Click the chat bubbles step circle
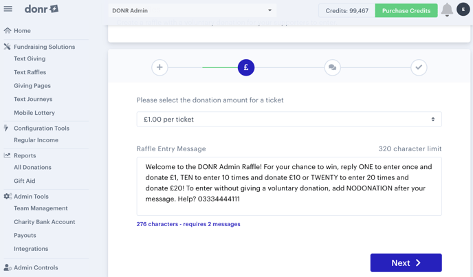This screenshot has width=473, height=277. [333, 67]
